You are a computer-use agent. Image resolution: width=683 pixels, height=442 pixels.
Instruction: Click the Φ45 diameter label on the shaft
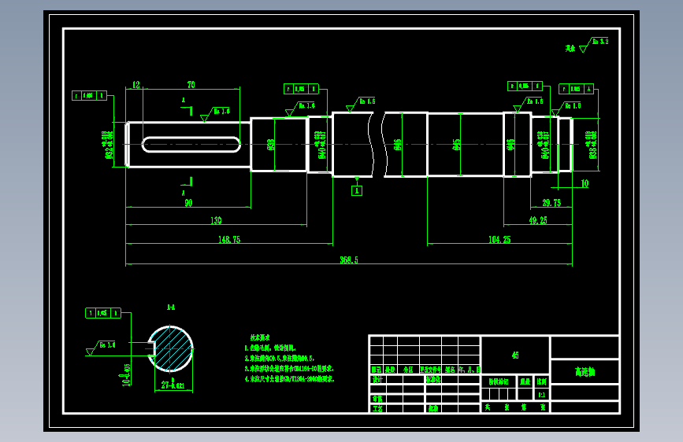pyautogui.click(x=456, y=145)
